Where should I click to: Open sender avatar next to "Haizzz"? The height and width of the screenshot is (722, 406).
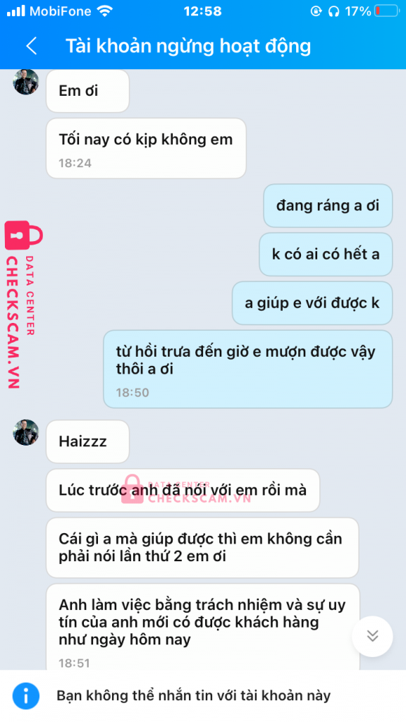[26, 432]
